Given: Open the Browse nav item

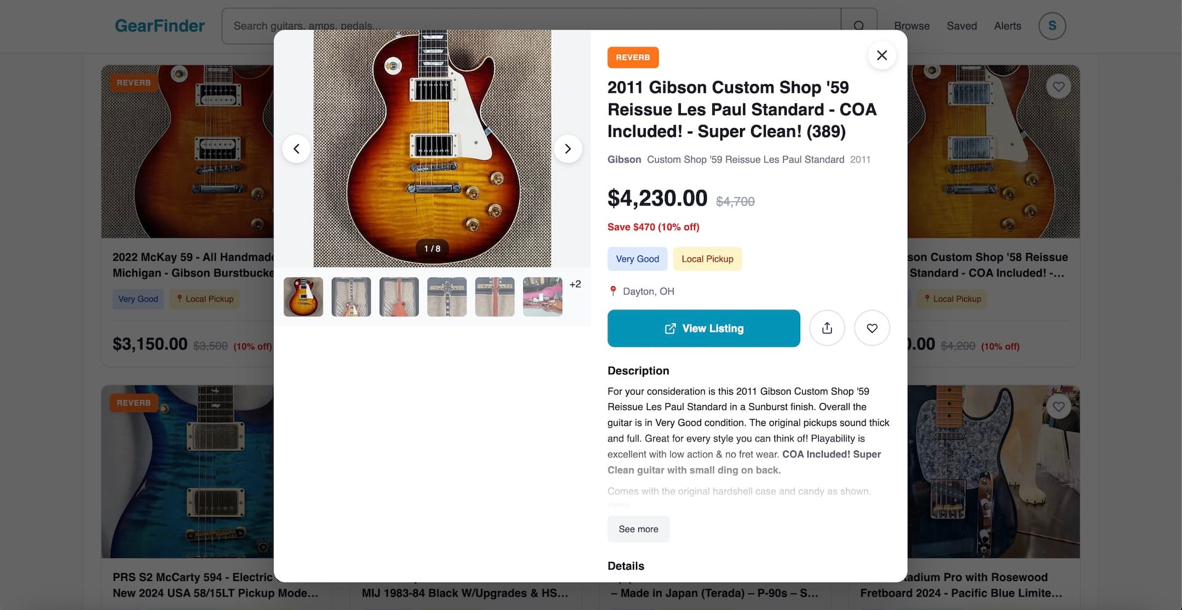Looking at the screenshot, I should (912, 26).
